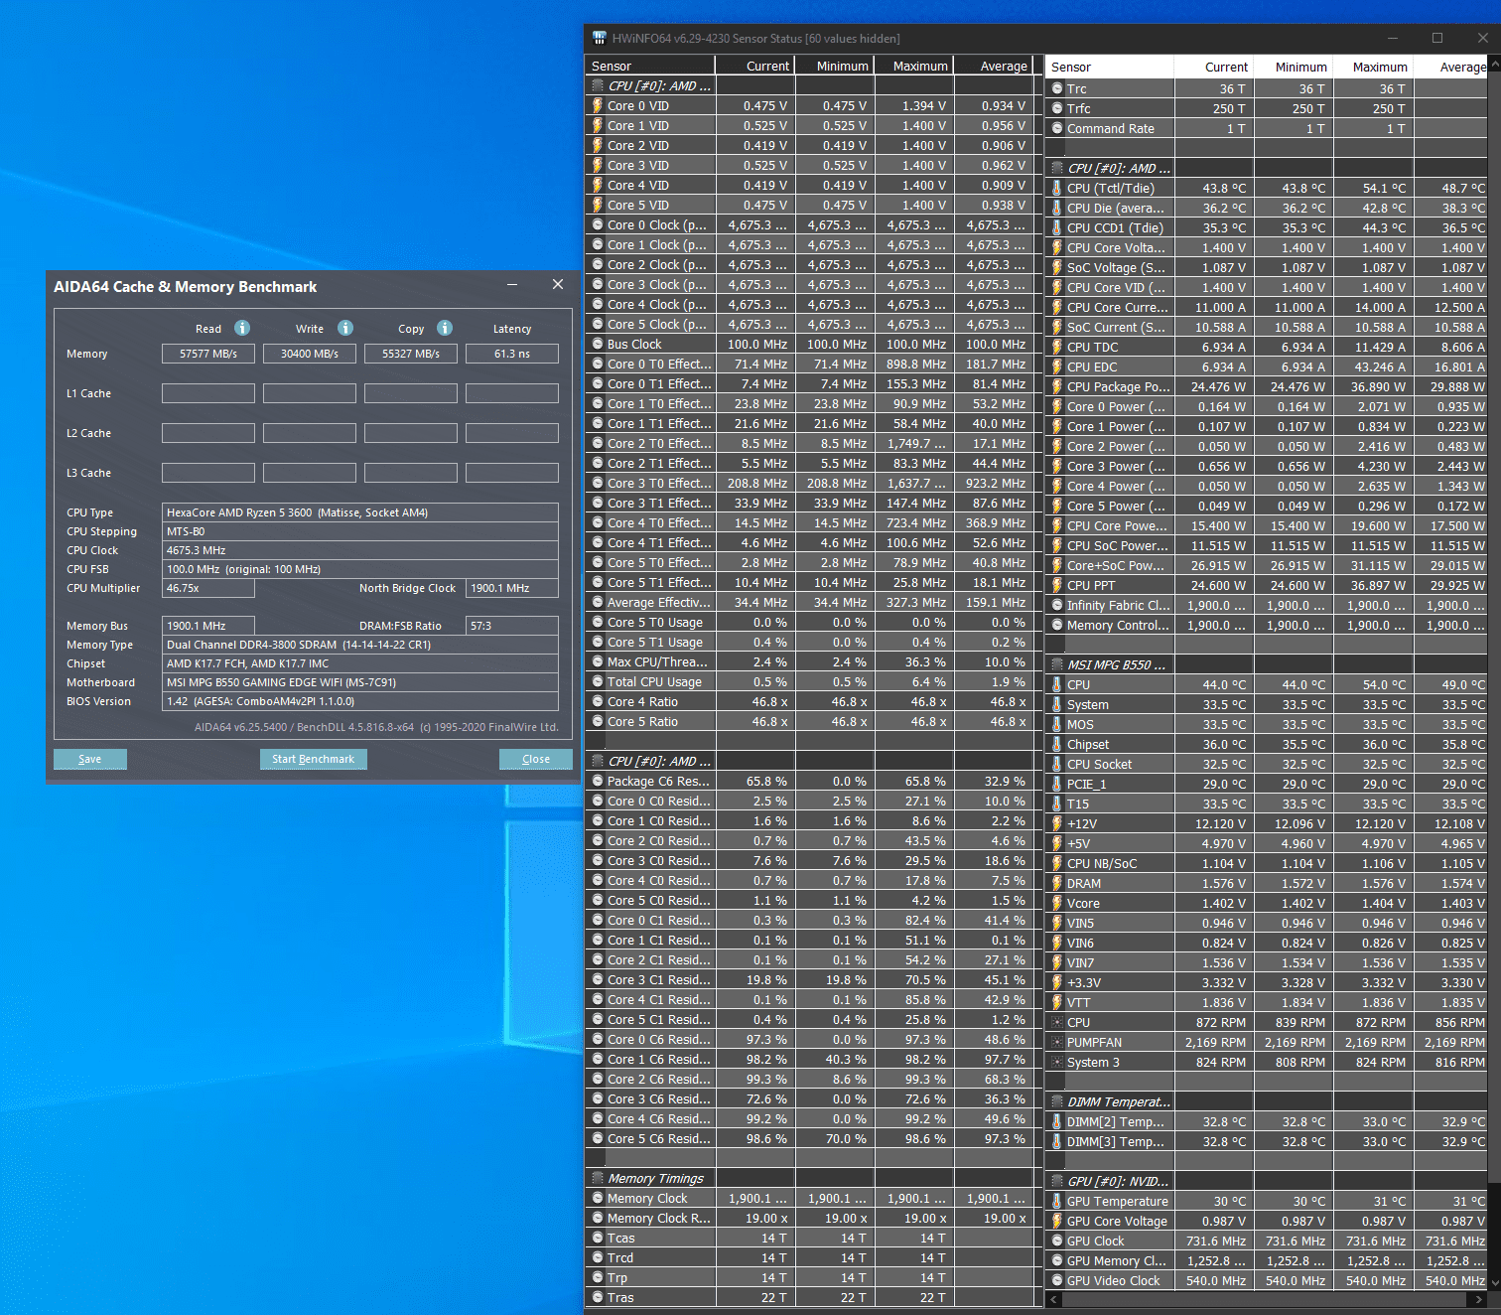
Task: Click the Vcore lightning icon
Action: tap(1057, 903)
